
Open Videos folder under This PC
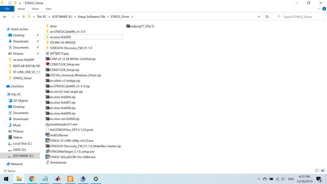click(x=15, y=138)
